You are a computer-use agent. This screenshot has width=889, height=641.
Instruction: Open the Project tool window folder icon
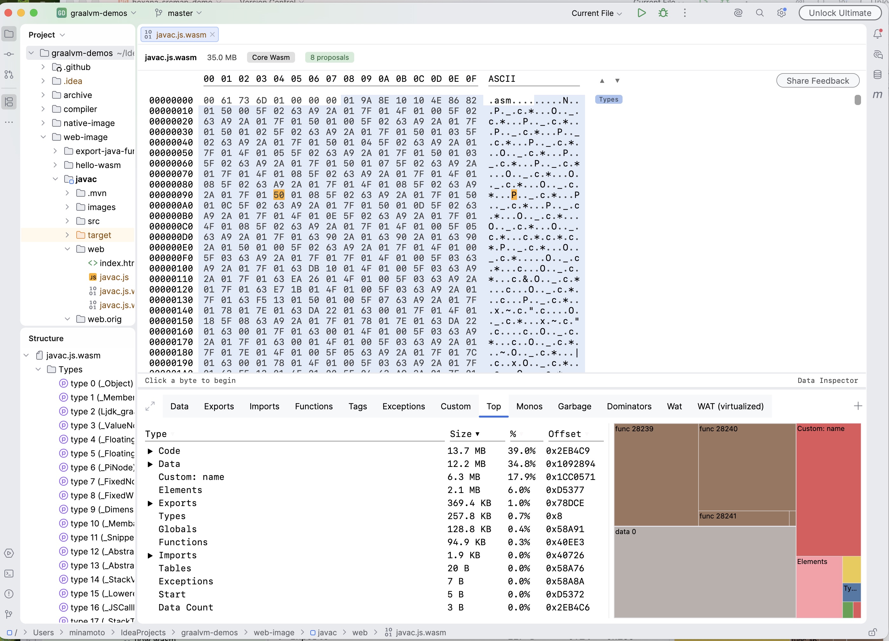9,34
